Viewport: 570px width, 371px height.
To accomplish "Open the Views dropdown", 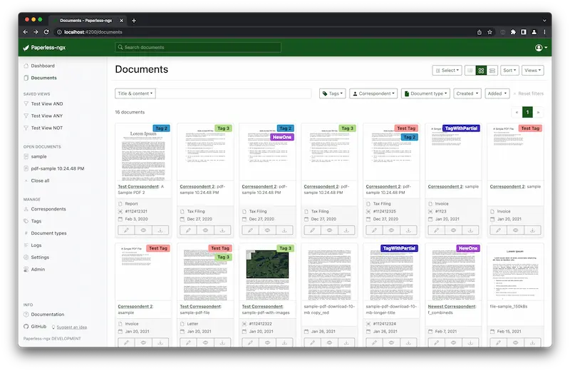I will click(x=532, y=70).
